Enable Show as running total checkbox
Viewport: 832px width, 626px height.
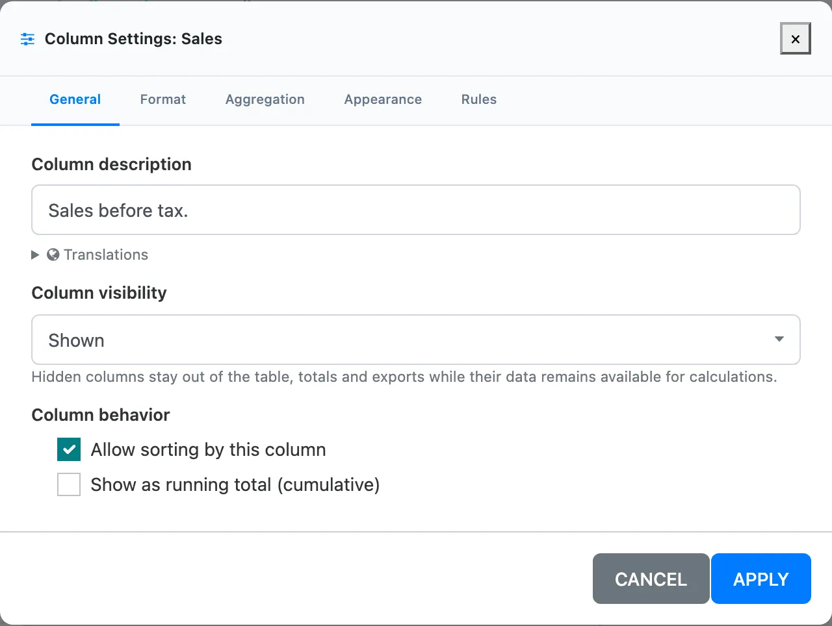coord(69,484)
